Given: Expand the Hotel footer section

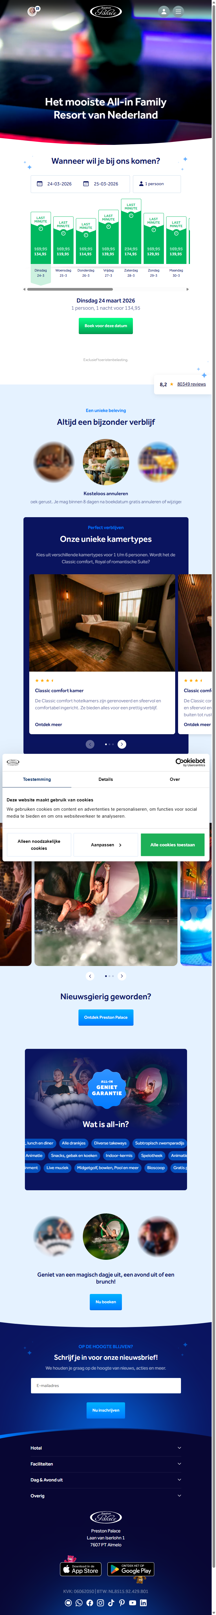Looking at the screenshot, I should [x=106, y=1448].
